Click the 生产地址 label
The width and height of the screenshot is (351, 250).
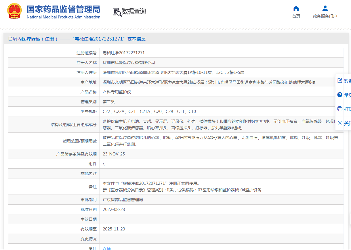(88, 82)
